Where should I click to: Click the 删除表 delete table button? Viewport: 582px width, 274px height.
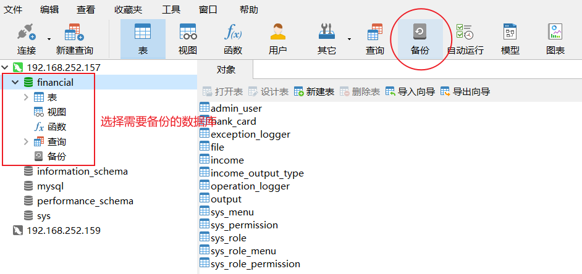(x=360, y=91)
